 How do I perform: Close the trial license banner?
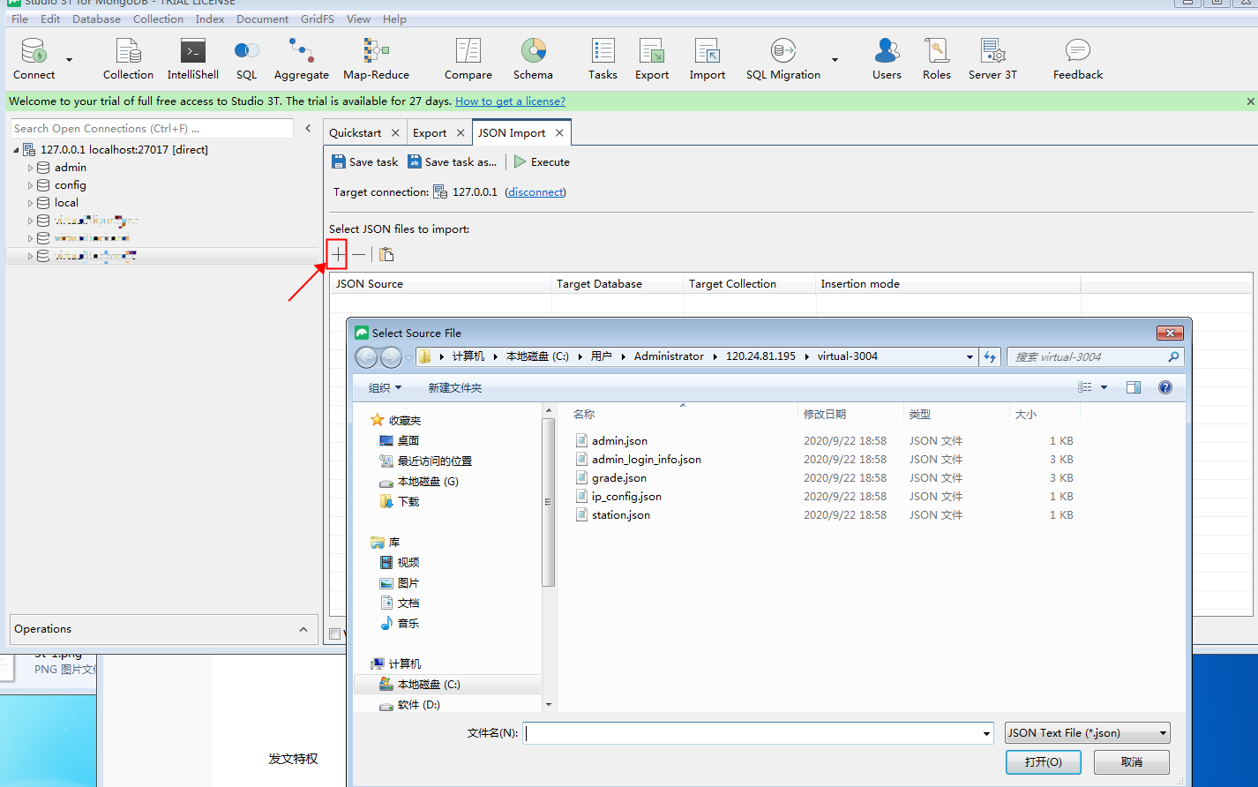(1250, 101)
